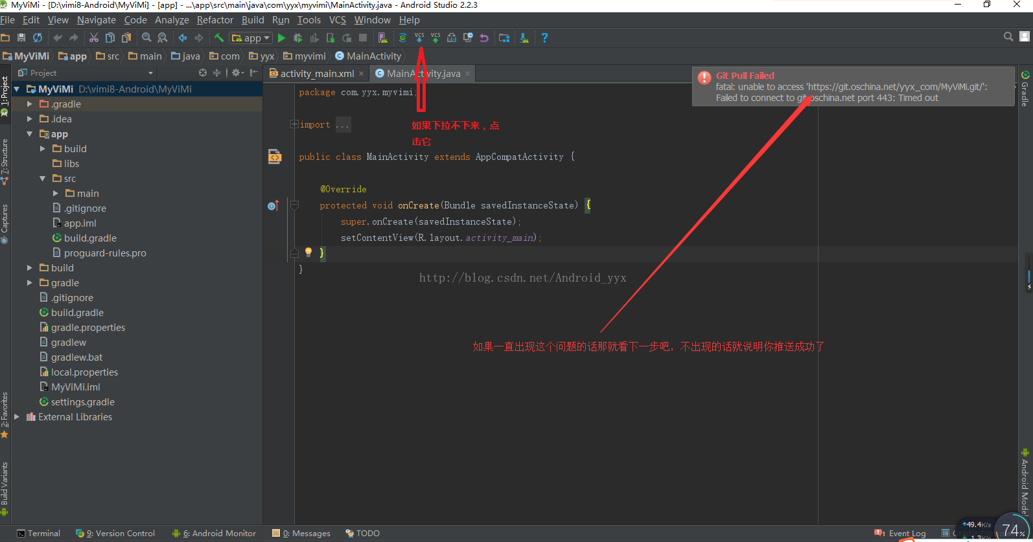Click the Stop square icon
This screenshot has height=542, width=1033.
(x=363, y=38)
